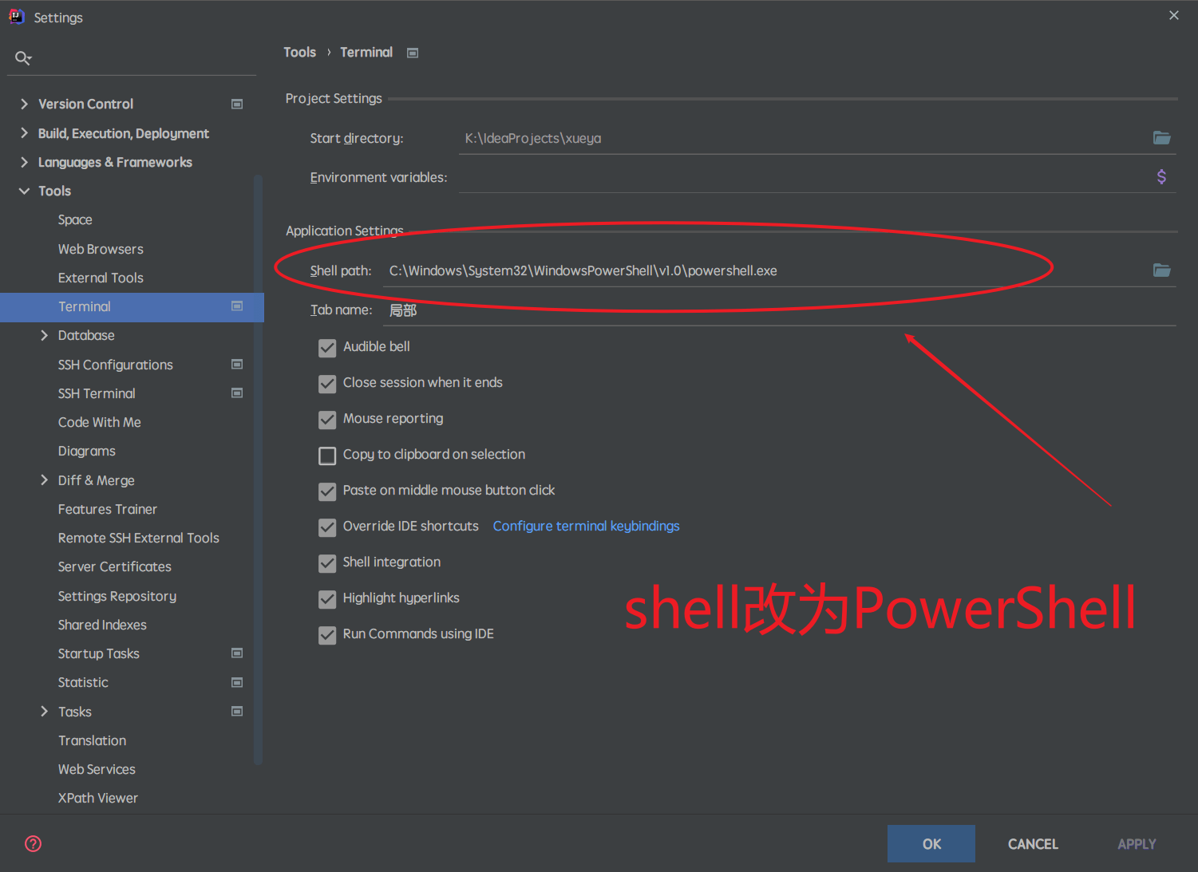Click the settings search magnifier icon

23,58
